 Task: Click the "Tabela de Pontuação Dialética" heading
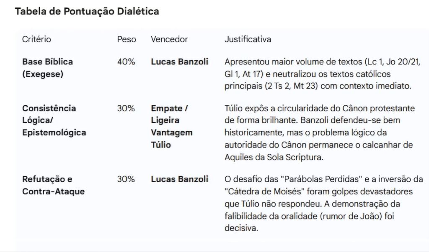tap(87, 11)
